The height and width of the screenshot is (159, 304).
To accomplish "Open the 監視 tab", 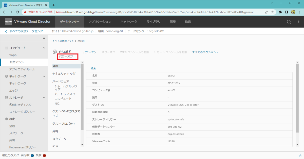I will pos(188,22).
